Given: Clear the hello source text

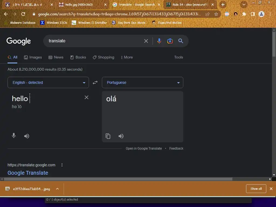Looking at the screenshot, I should click(87, 97).
